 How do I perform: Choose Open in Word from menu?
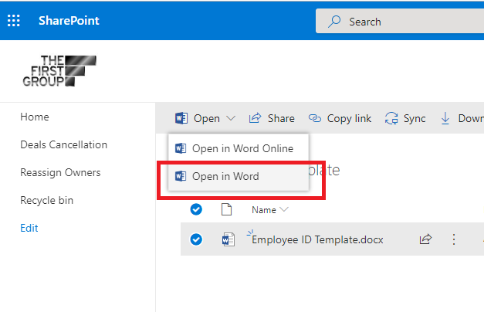(225, 176)
